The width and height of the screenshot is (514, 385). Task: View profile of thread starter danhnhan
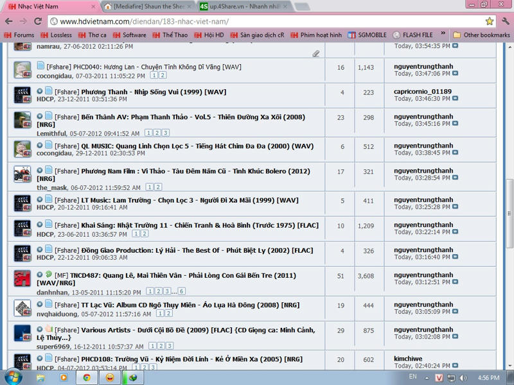(53, 293)
